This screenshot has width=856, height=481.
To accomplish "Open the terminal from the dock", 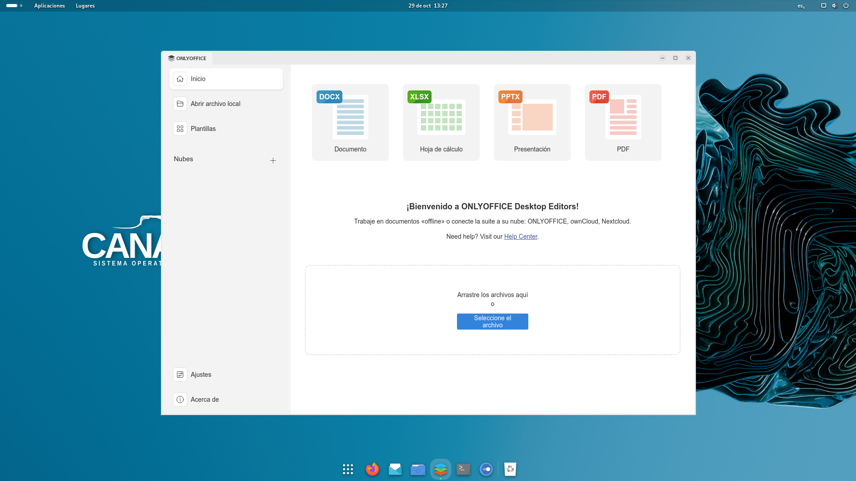I will 463,469.
